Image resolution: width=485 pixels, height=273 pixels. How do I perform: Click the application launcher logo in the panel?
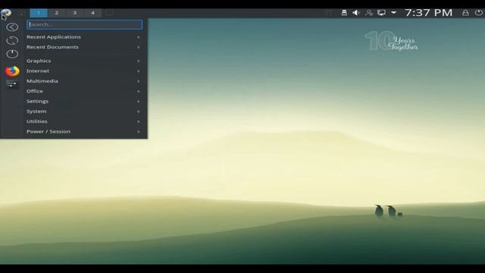point(6,13)
